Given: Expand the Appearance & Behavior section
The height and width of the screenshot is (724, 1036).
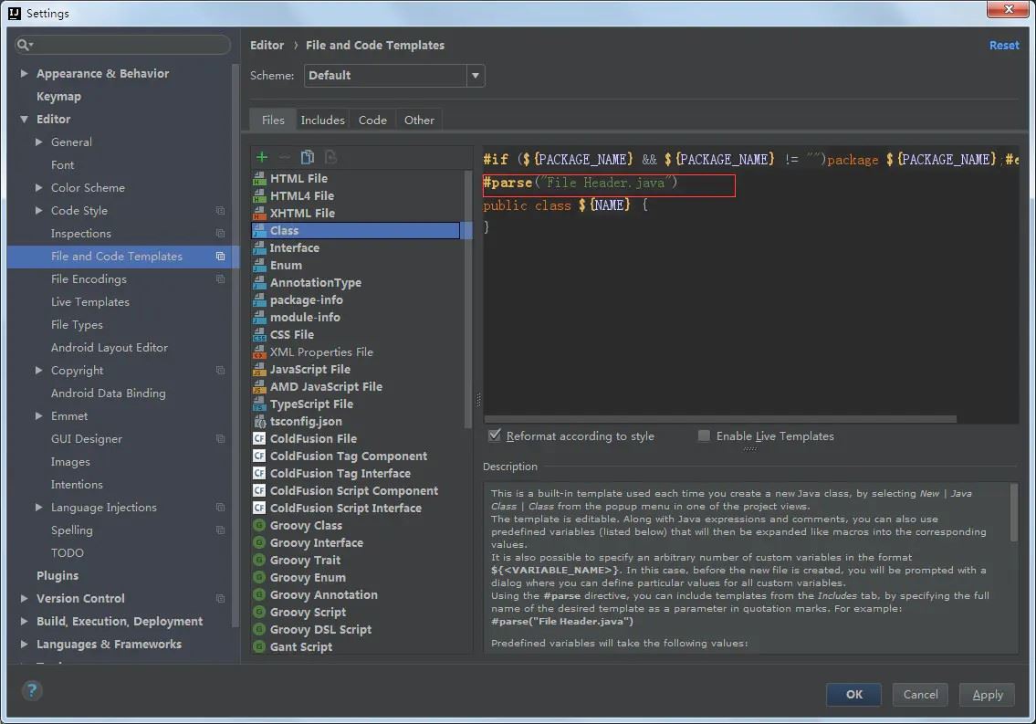Looking at the screenshot, I should pyautogui.click(x=25, y=74).
